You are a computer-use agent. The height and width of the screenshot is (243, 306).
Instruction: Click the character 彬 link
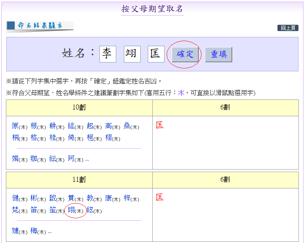click(x=34, y=198)
